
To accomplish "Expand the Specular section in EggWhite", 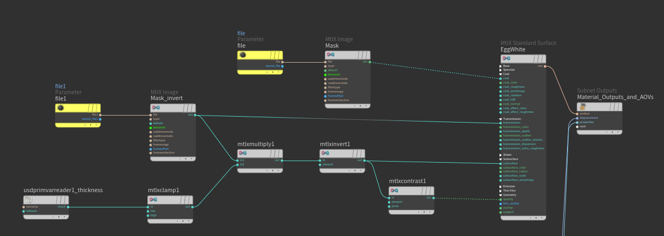I will [x=501, y=70].
